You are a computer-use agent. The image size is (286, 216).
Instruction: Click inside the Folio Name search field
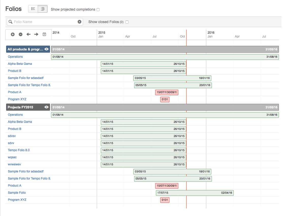click(43, 22)
